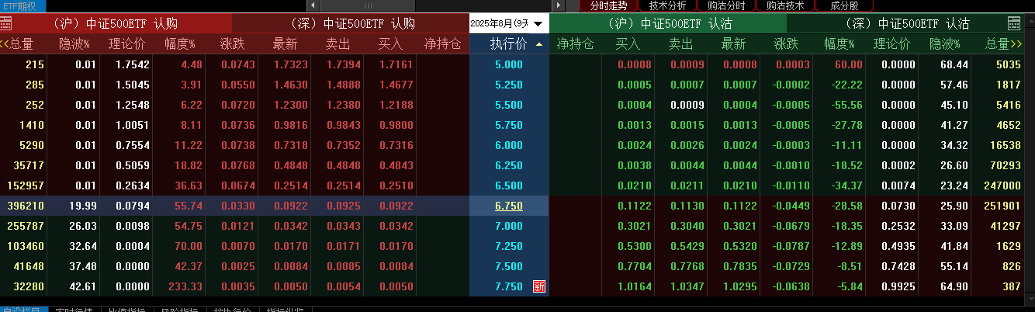Select the underlined 6.750 strike
Image resolution: width=1035 pixels, height=312 pixels.
tap(508, 206)
